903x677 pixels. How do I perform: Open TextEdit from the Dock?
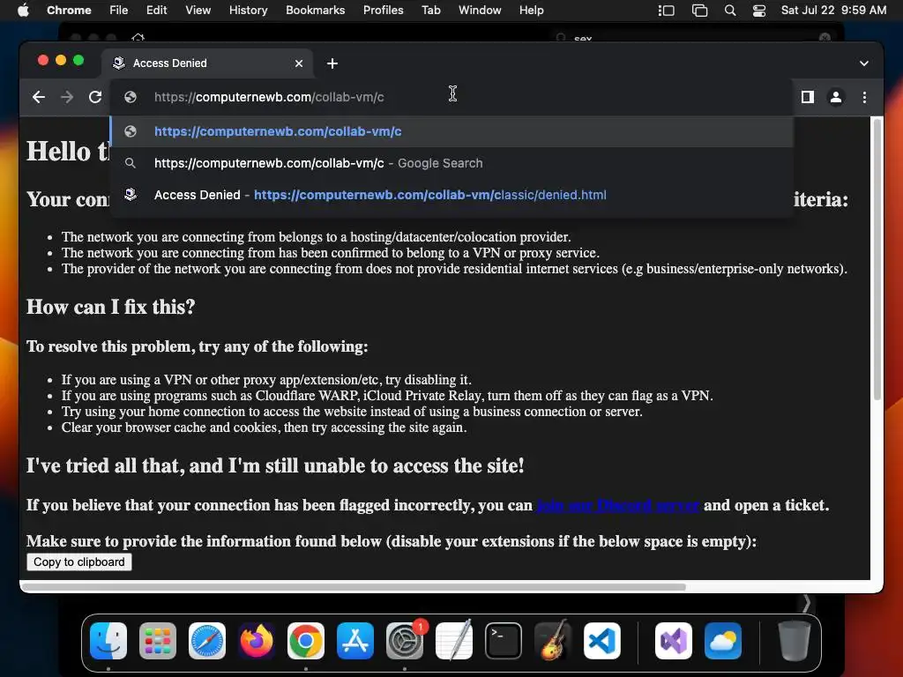click(454, 641)
